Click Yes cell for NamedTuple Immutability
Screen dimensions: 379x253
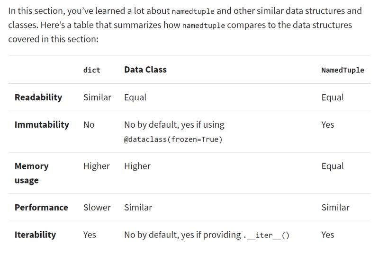tap(328, 125)
